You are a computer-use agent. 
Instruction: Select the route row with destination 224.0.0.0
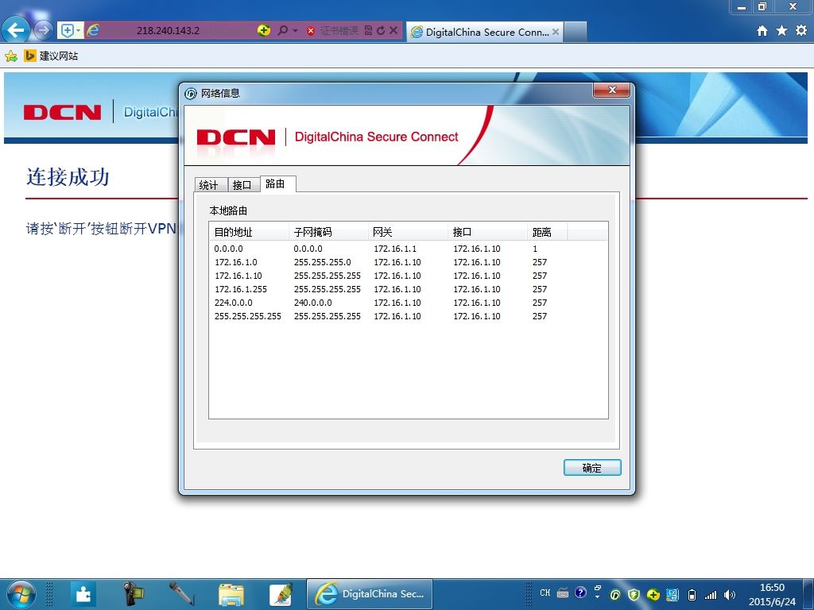pyautogui.click(x=408, y=303)
